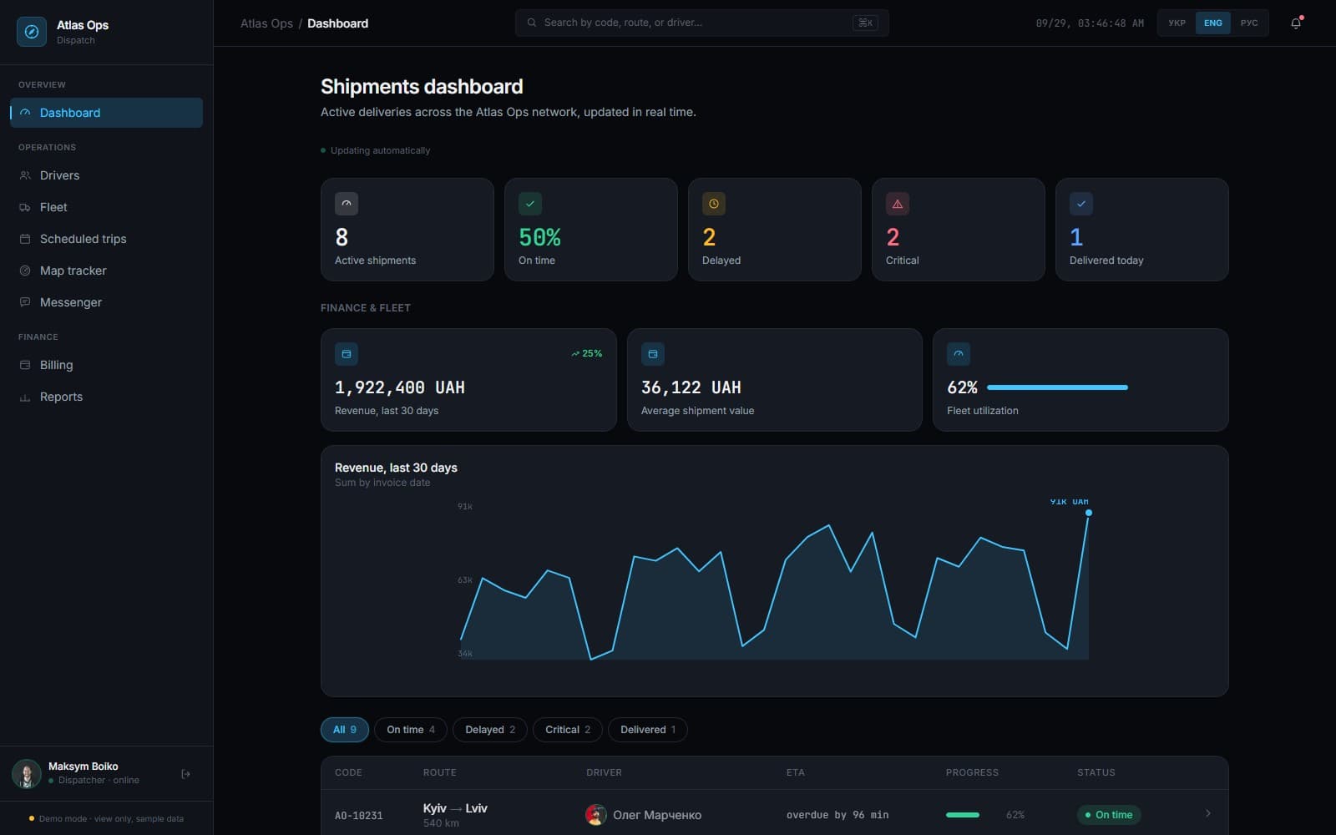Image resolution: width=1336 pixels, height=835 pixels.
Task: Go to the Fleet page
Action: [106, 207]
